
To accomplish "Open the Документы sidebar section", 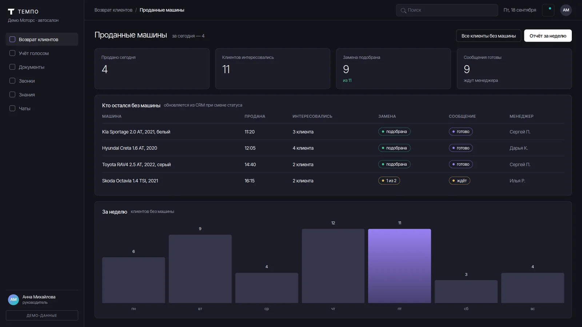I will 42,67.
